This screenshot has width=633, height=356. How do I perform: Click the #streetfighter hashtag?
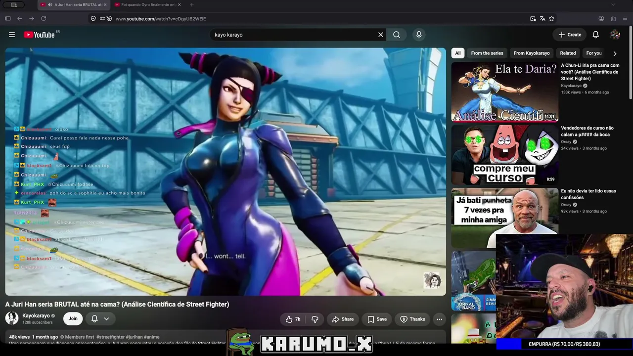coord(110,337)
